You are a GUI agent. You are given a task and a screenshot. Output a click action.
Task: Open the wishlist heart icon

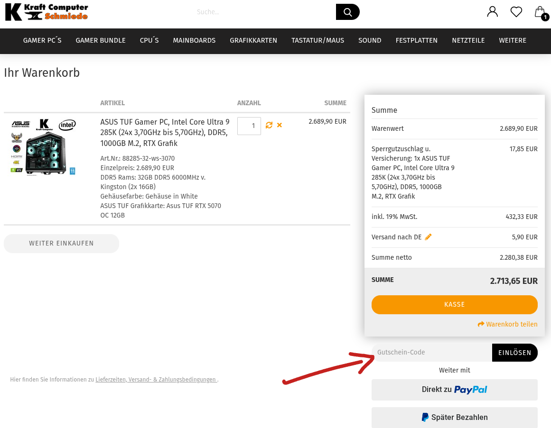tap(516, 12)
